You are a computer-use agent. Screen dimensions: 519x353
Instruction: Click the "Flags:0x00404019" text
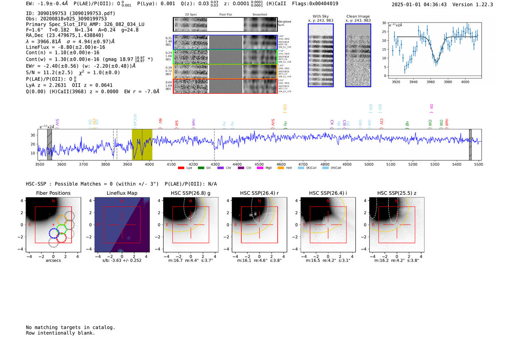click(x=315, y=4)
